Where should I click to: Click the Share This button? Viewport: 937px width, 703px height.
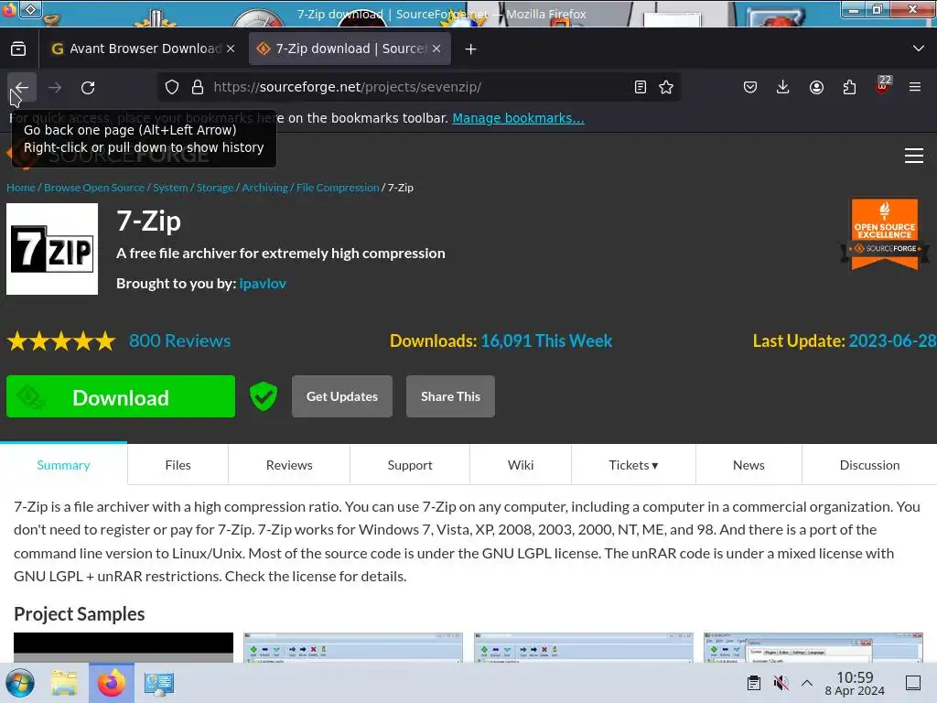click(x=450, y=396)
